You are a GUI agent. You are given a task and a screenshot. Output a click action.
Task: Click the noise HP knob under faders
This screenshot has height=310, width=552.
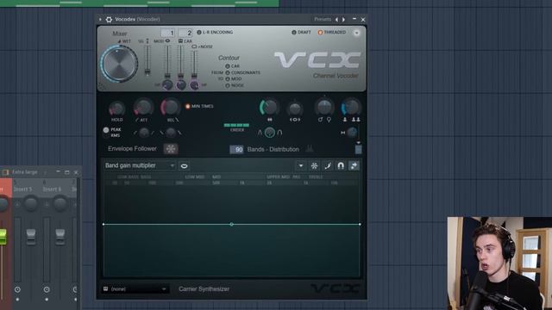194,84
